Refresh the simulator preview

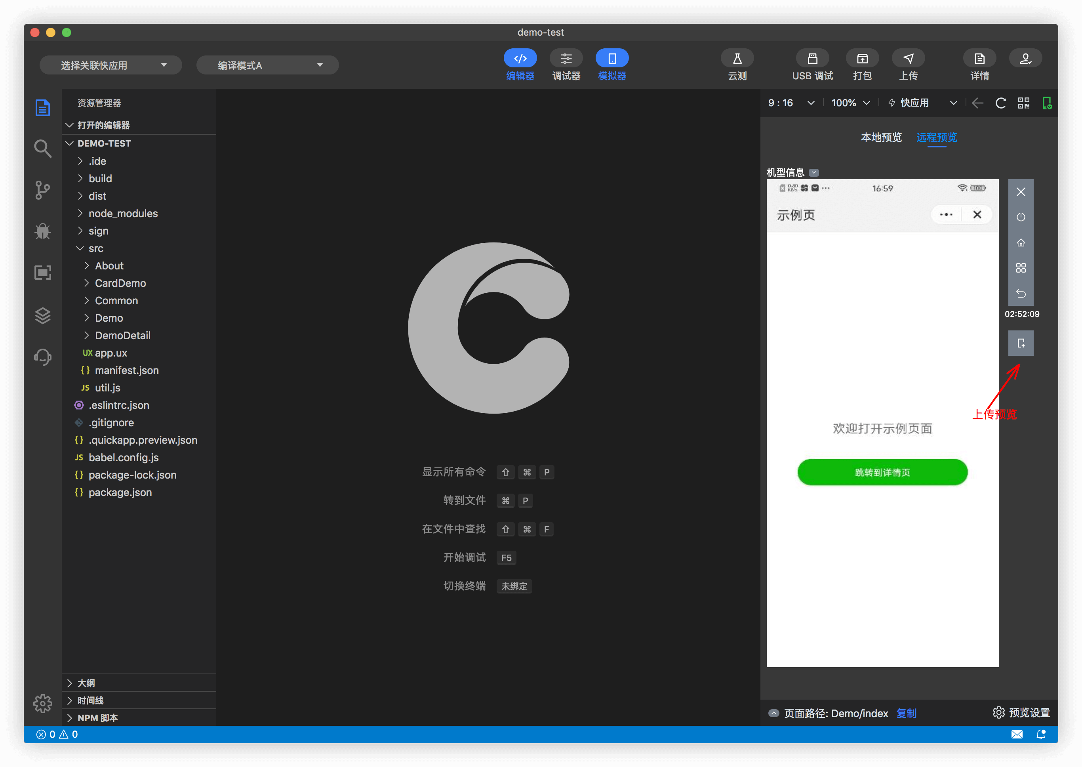point(1000,103)
